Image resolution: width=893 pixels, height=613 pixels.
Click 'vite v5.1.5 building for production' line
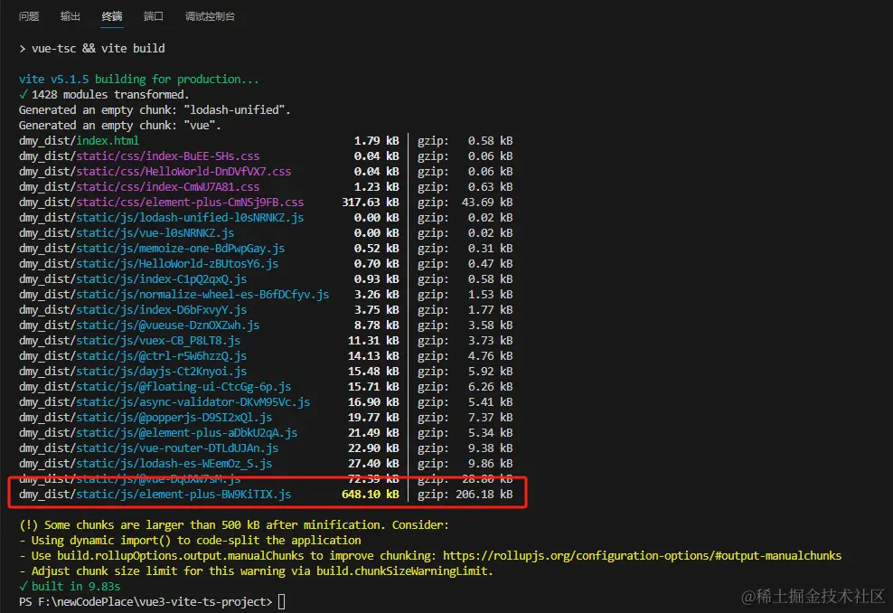click(x=139, y=80)
